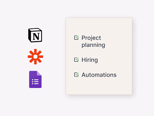Click the letter N inside Notion cube
Screen dimensions: 154x116
point(36,37)
